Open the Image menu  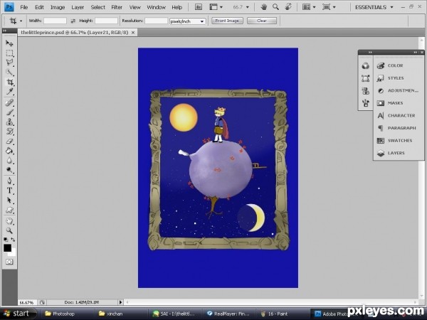pyautogui.click(x=58, y=7)
